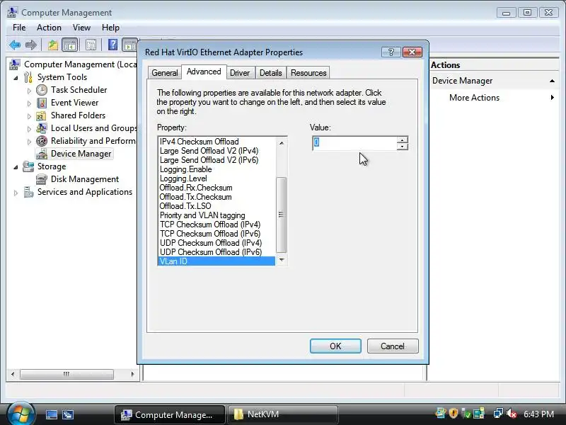The image size is (566, 425).
Task: Open the View menu
Action: 81,28
